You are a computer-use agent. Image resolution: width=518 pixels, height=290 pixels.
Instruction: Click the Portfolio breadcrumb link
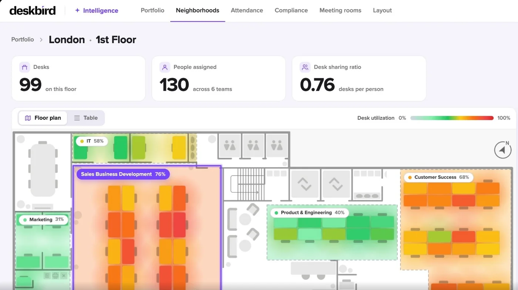(23, 40)
